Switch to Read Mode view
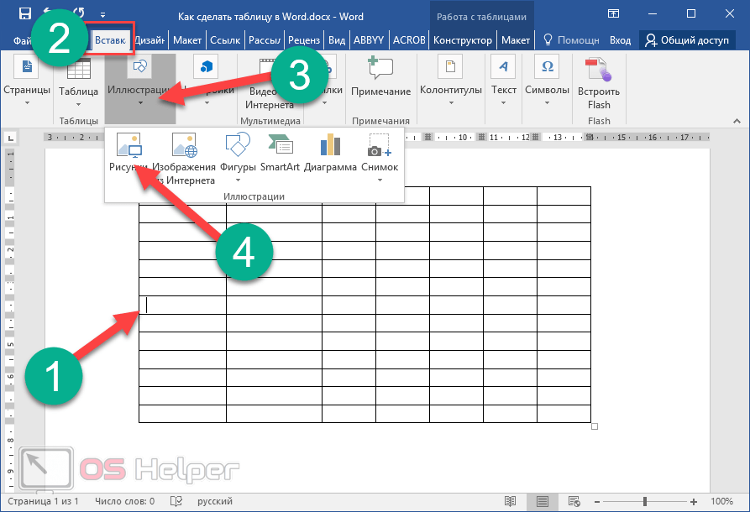Screen dimensions: 750x512 coord(509,501)
